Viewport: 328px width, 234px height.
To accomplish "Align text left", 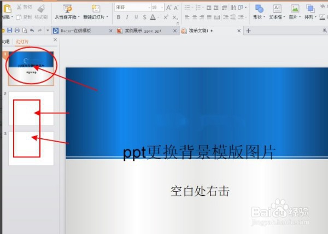I will [x=187, y=17].
